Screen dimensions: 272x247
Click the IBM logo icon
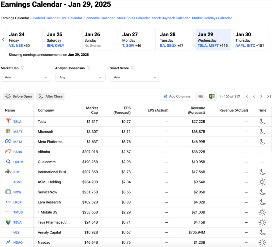8,171
